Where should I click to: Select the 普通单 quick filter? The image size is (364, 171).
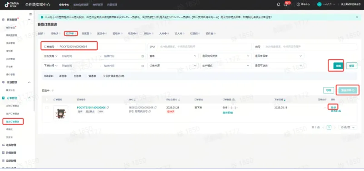click(92, 76)
